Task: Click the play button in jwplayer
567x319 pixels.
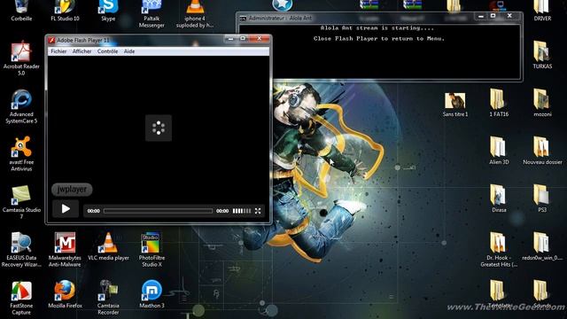Action: [x=66, y=209]
